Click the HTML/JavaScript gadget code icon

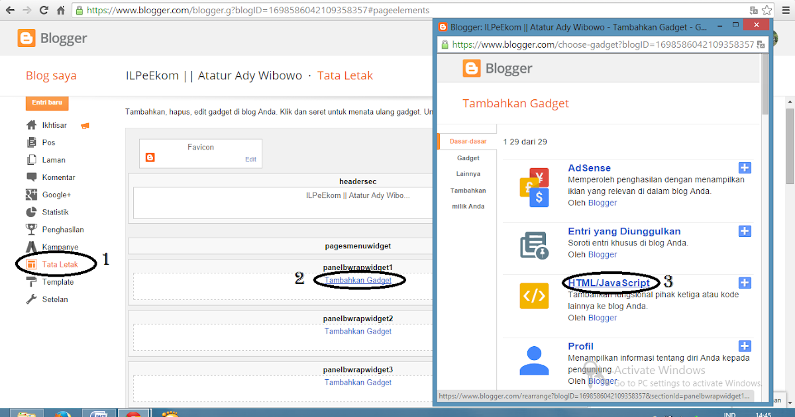535,295
